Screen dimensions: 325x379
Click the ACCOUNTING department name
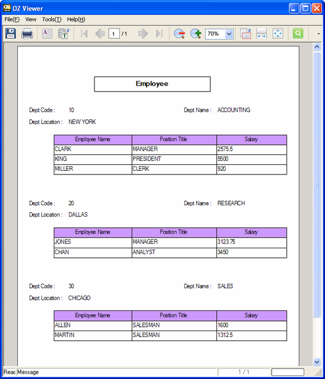233,110
